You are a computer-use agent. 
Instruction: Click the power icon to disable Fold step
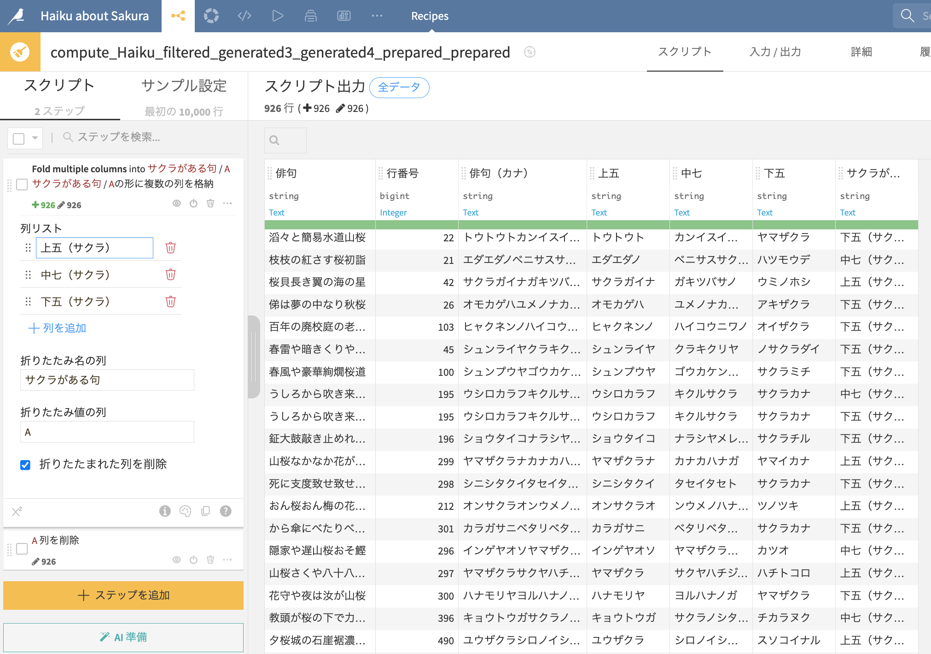coord(193,203)
